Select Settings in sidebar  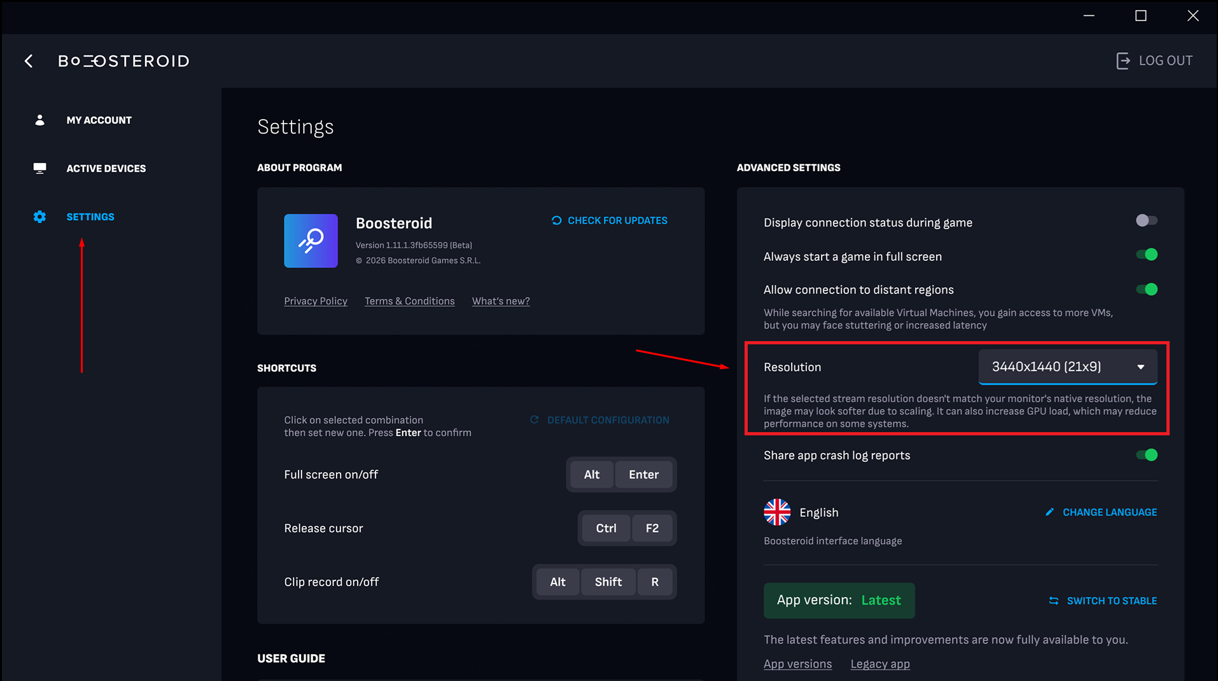(x=90, y=216)
